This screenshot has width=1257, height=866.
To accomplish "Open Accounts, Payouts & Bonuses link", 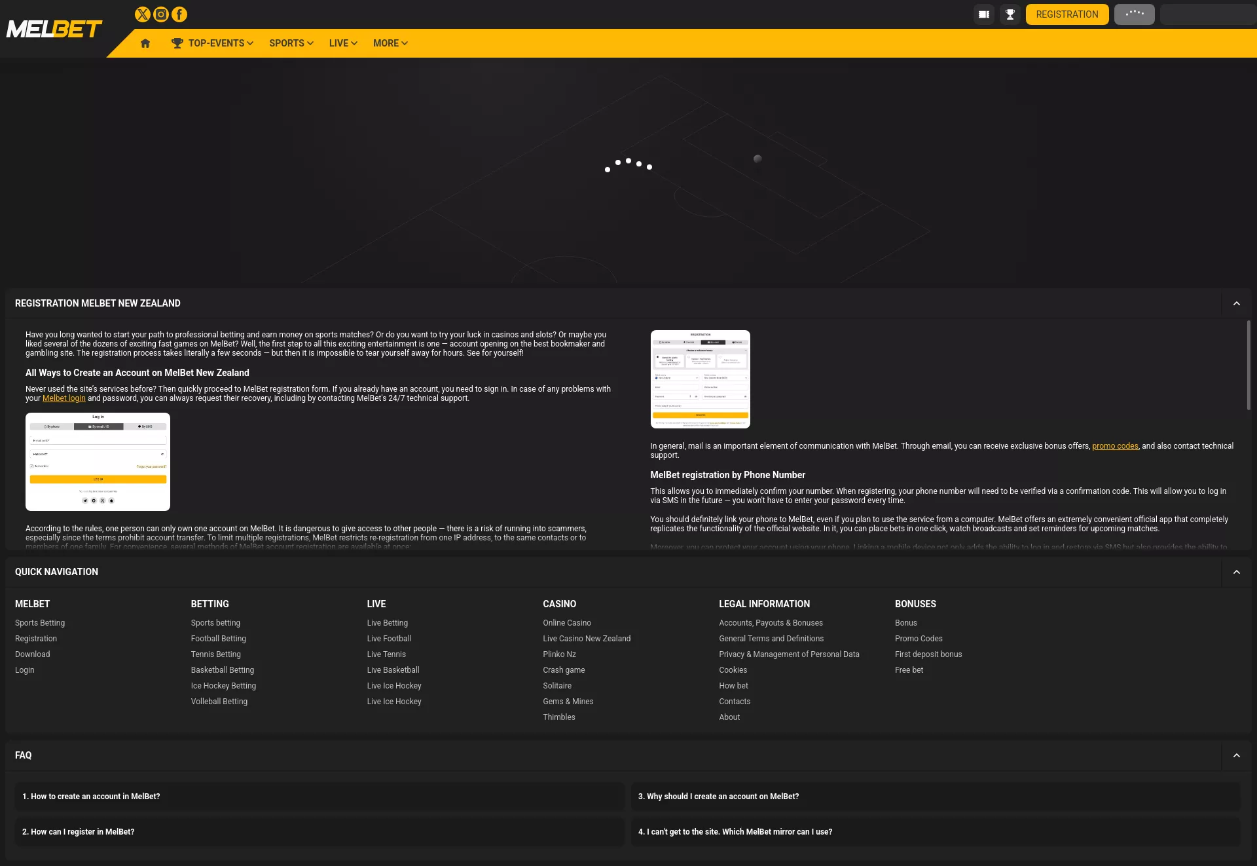I will pos(771,623).
